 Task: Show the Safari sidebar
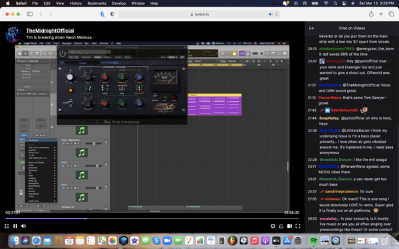(x=30, y=14)
